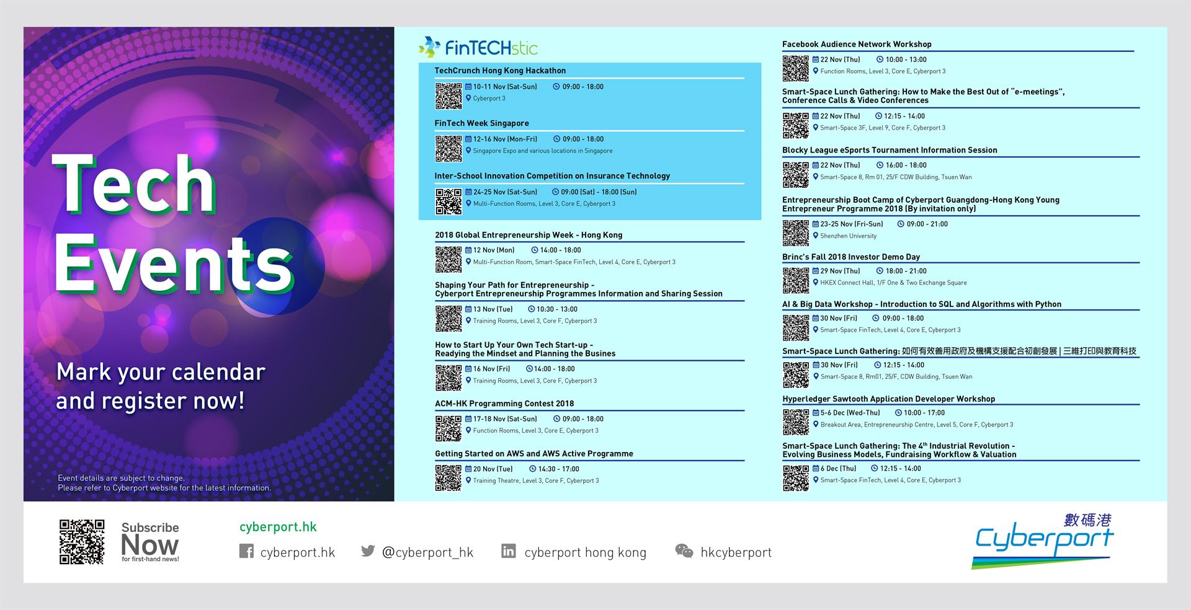
Task: Click QR code for 4th Industrial Revolution gathering
Action: click(796, 478)
